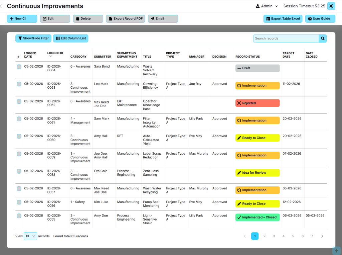The height and width of the screenshot is (255, 342).
Task: Open the Admin account dropdown
Action: click(x=267, y=6)
